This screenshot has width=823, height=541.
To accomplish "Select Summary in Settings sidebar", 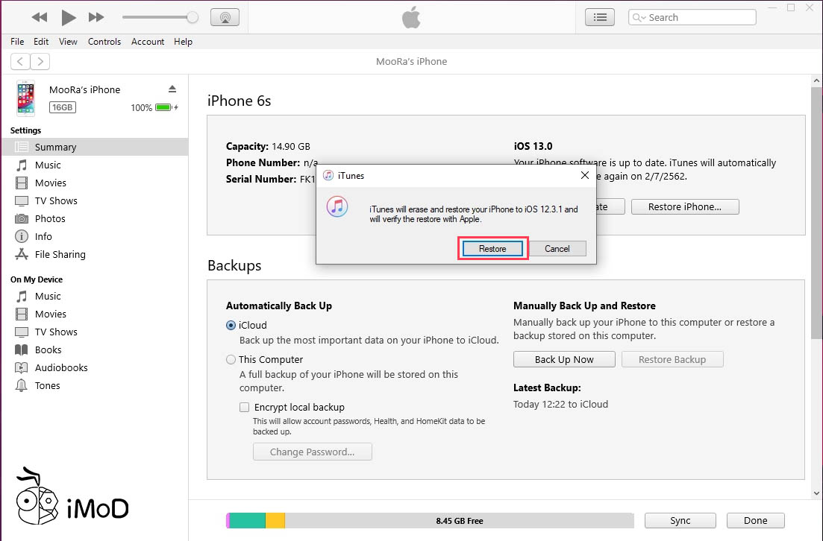I will pos(95,147).
